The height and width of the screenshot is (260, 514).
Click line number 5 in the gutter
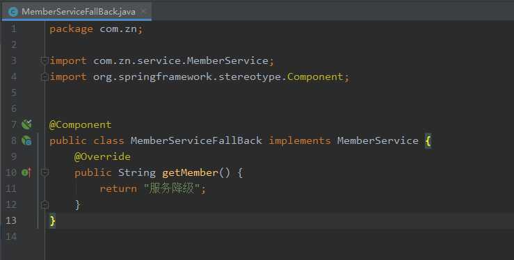[x=13, y=92]
